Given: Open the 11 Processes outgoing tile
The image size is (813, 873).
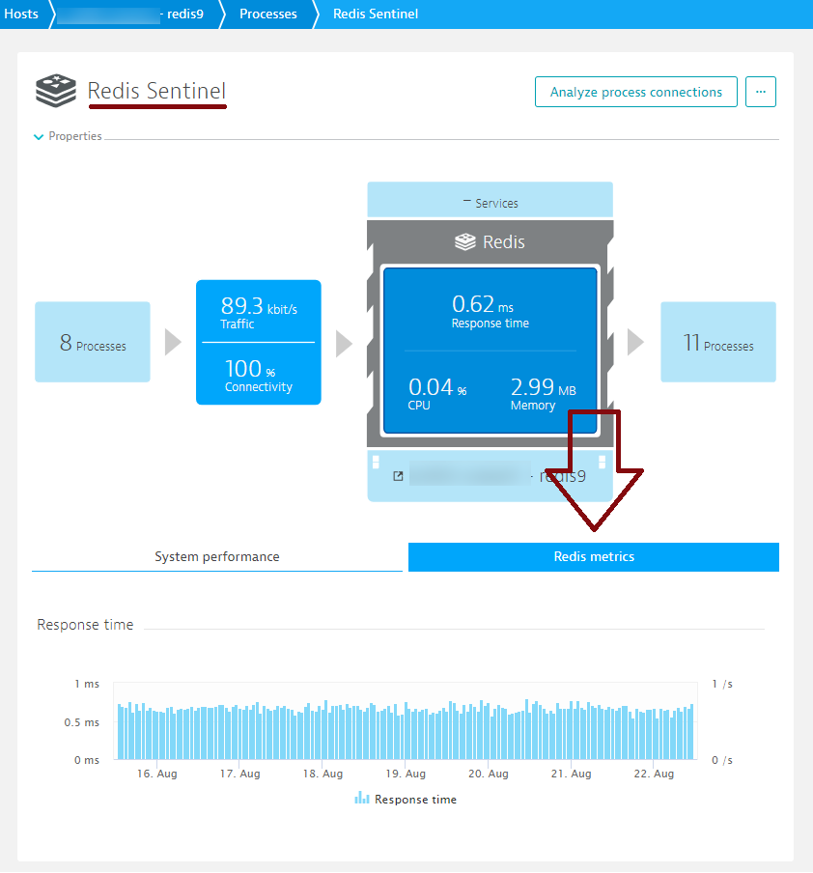Looking at the screenshot, I should point(718,342).
